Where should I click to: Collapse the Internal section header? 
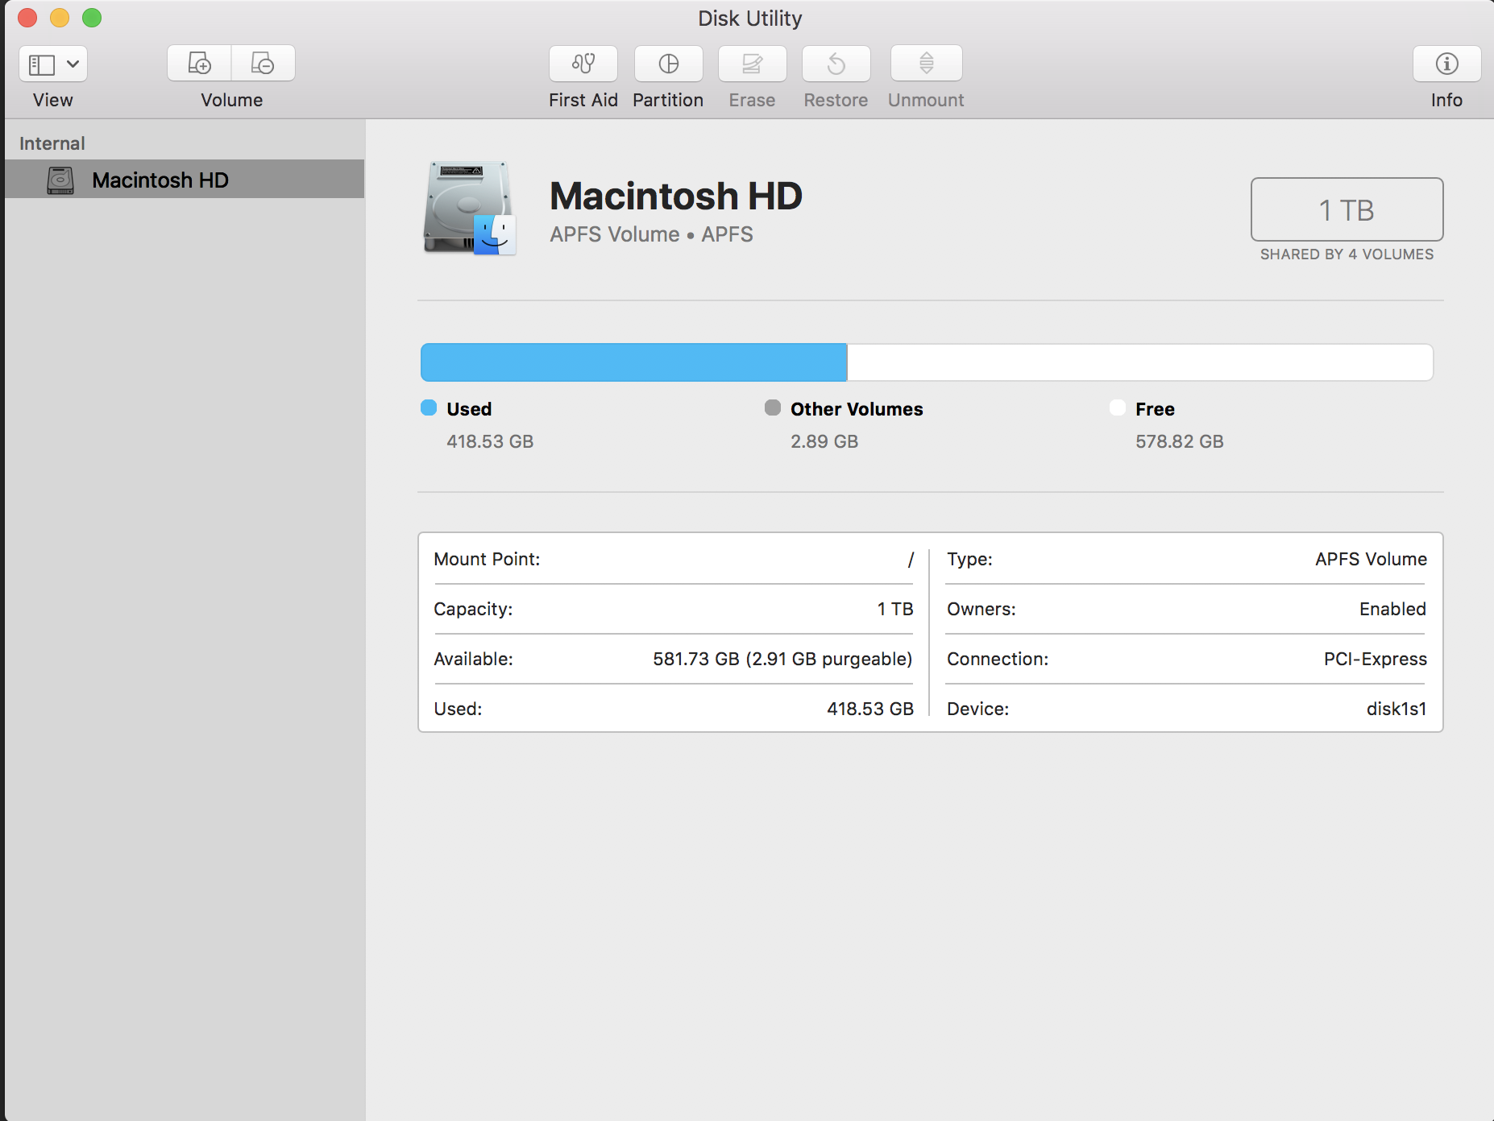[x=52, y=142]
